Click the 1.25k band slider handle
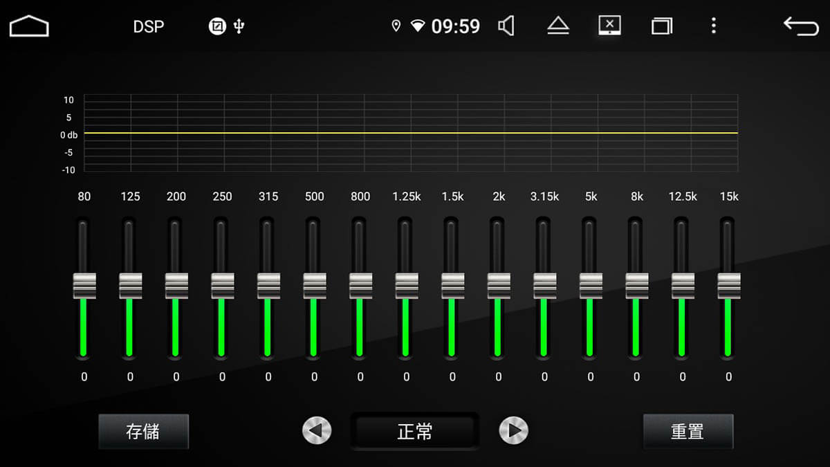This screenshot has width=830, height=467. point(407,286)
